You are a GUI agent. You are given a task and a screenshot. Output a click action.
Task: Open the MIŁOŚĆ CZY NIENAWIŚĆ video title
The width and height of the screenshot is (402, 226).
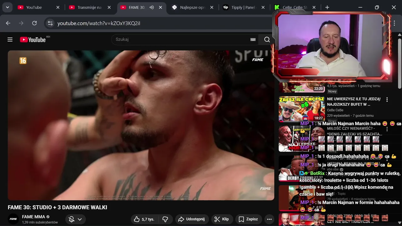tap(354, 131)
